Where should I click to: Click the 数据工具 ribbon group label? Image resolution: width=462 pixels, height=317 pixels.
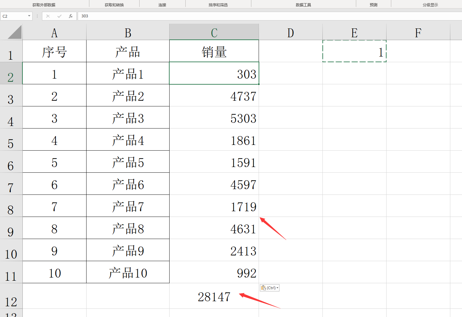(x=303, y=5)
